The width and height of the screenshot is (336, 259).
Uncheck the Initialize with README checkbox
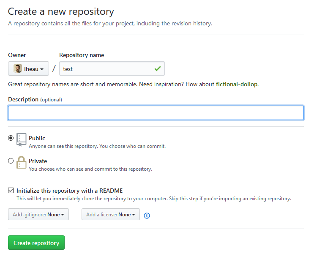(11, 191)
